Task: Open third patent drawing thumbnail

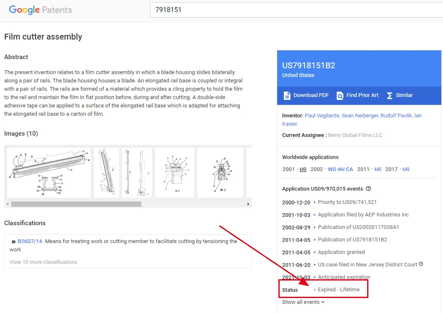Action: [137, 173]
